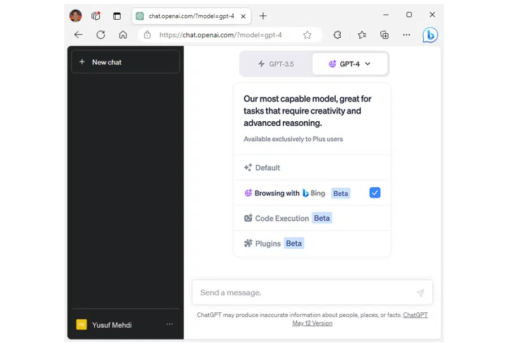
Task: Open browser Settings and more menu
Action: tap(406, 35)
